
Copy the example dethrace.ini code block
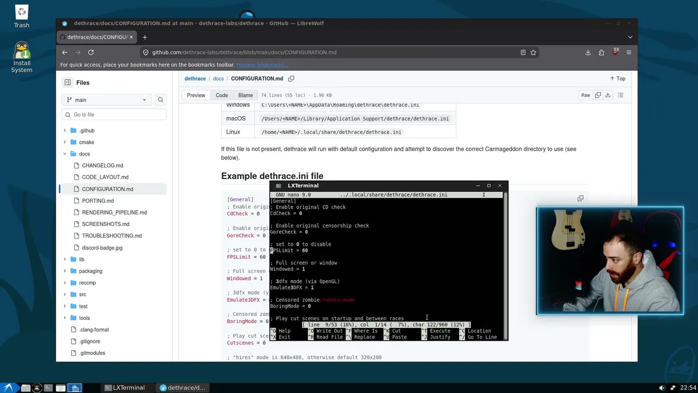point(580,199)
